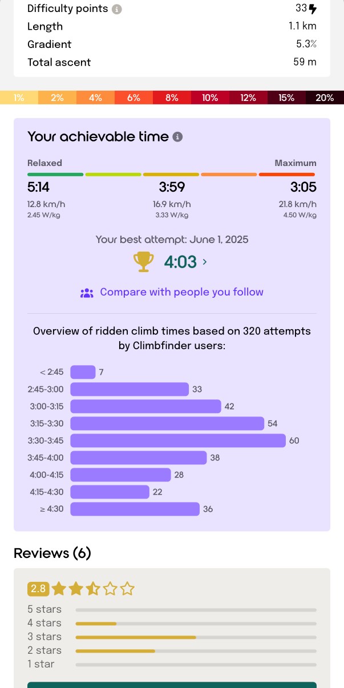The height and width of the screenshot is (688, 344).
Task: Open the 4:03 best attempt time
Action: pos(180,262)
